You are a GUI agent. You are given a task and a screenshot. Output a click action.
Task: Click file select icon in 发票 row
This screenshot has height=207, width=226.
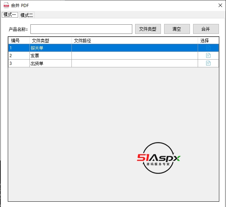click(x=208, y=55)
